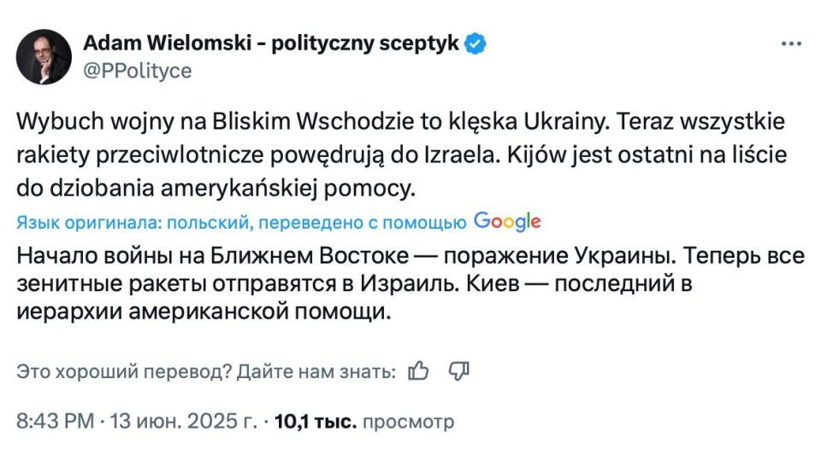Rate the translation with thumbs up
Image resolution: width=821 pixels, height=449 pixels.
[x=419, y=371]
